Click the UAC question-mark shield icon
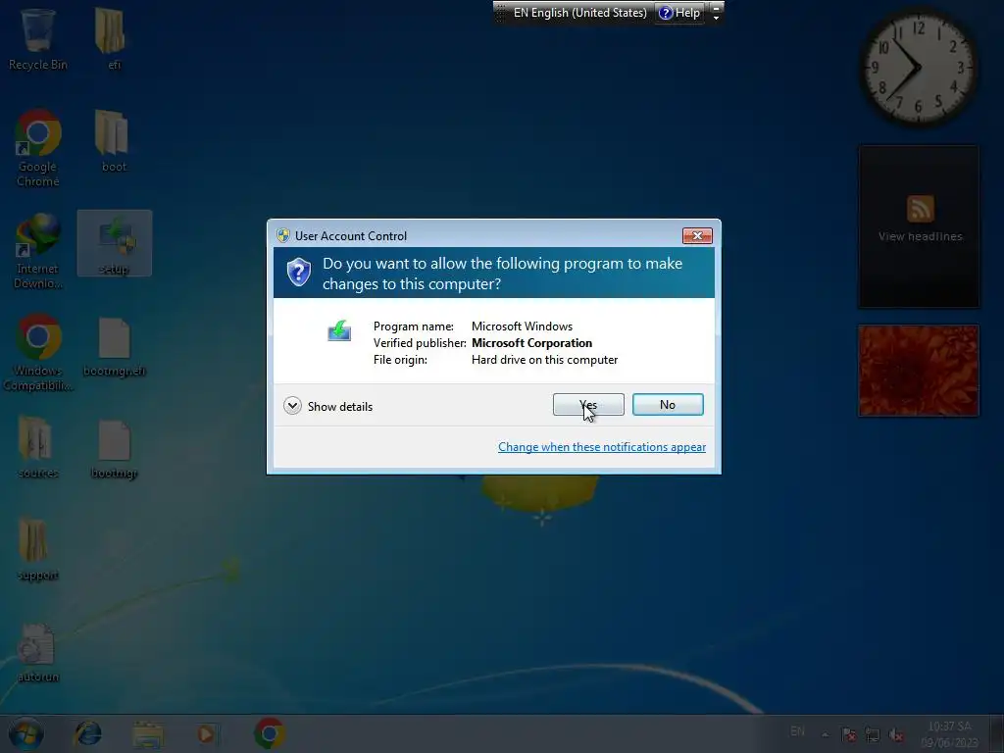The image size is (1004, 753). point(298,273)
